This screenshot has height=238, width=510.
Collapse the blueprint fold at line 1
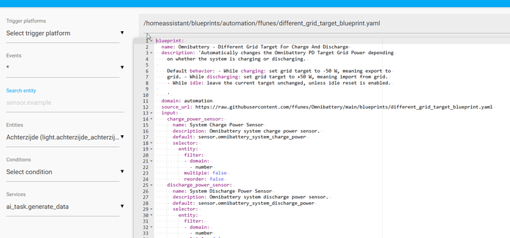point(152,41)
